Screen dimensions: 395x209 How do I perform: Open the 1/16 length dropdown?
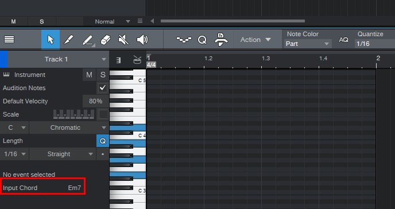pos(14,154)
